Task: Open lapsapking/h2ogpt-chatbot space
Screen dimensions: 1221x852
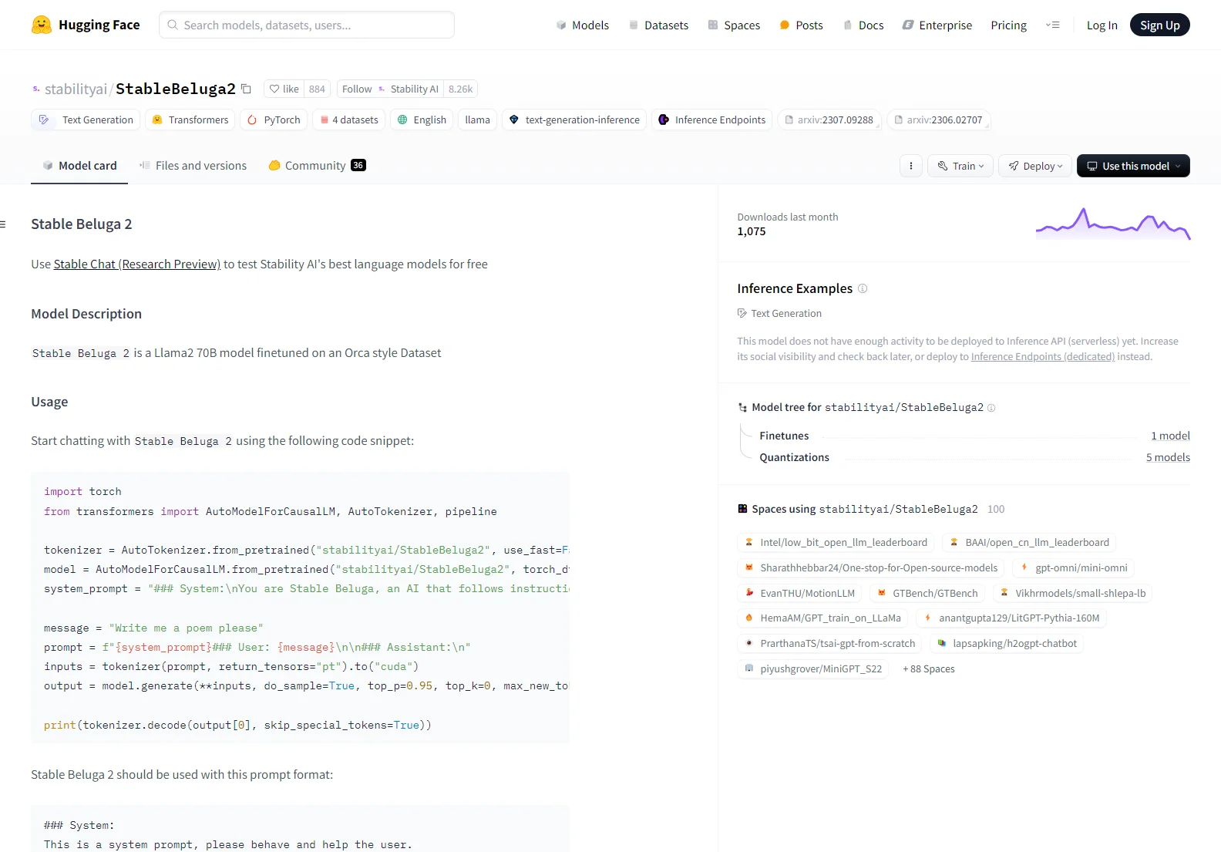Action: 1006,643
